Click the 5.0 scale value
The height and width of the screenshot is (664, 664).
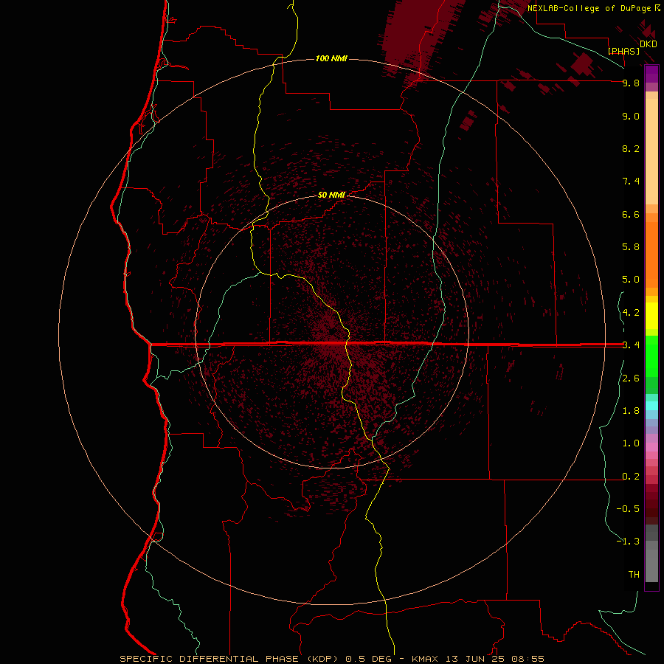pyautogui.click(x=631, y=280)
